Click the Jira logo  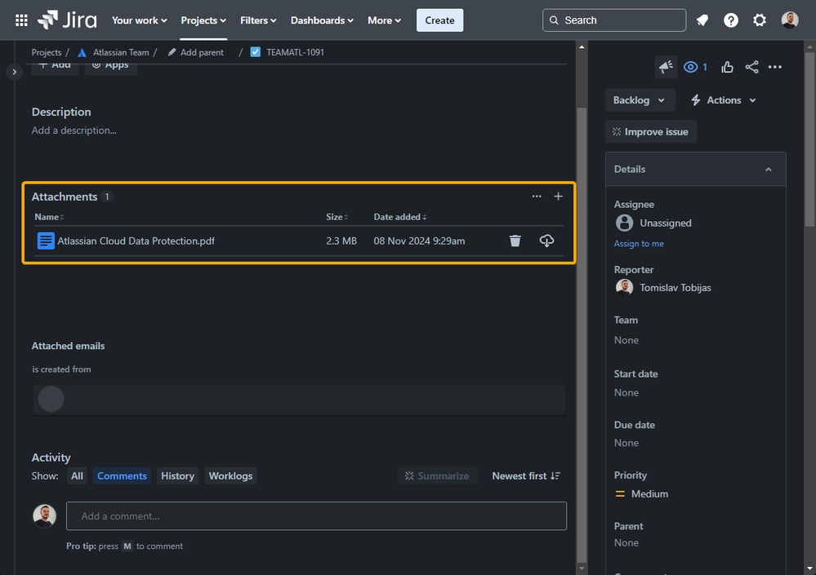(x=67, y=20)
